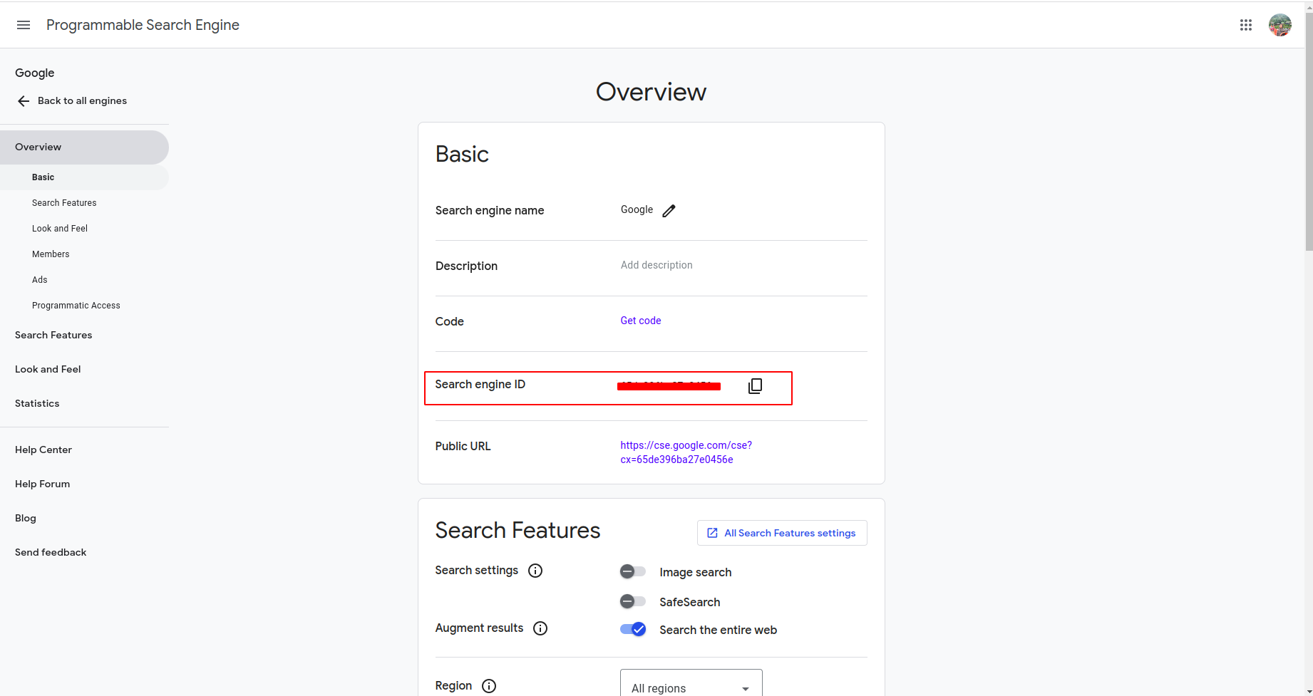This screenshot has height=696, width=1313.
Task: Click the Get code link
Action: pyautogui.click(x=641, y=321)
